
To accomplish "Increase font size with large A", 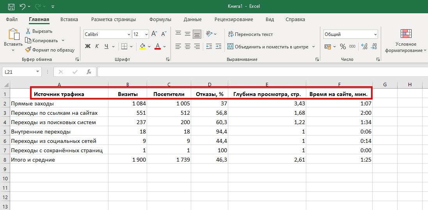I will coord(154,34).
